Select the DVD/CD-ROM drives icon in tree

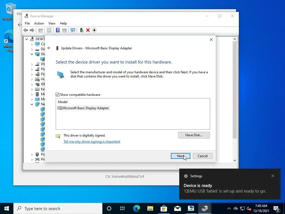pos(37,64)
